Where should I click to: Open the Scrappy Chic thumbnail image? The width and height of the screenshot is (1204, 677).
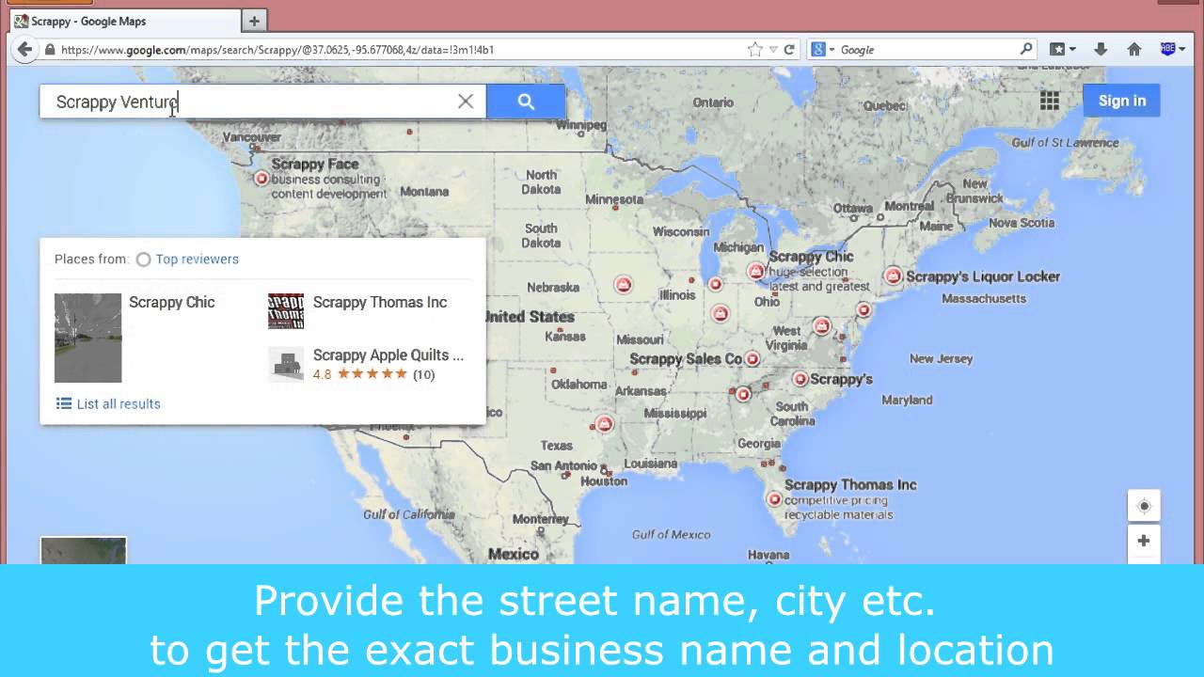click(87, 338)
